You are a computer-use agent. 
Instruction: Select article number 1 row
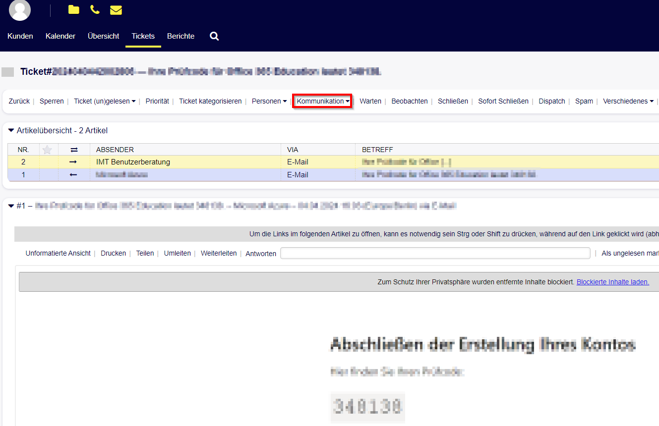click(x=333, y=175)
